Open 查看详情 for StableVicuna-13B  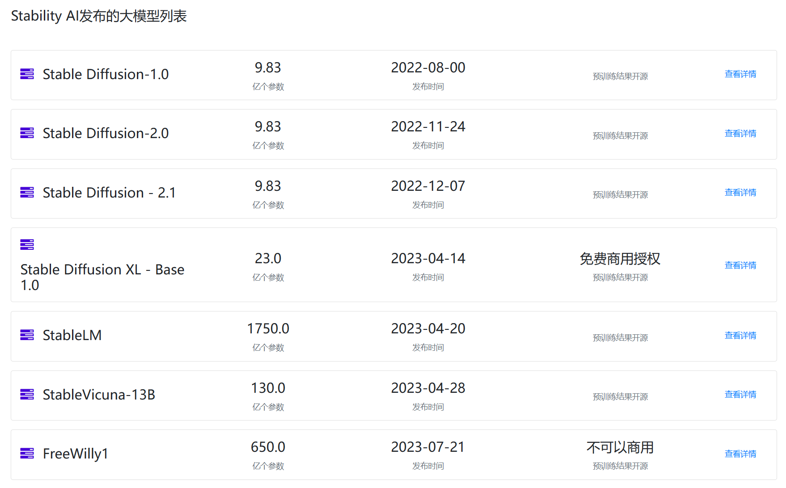point(740,395)
